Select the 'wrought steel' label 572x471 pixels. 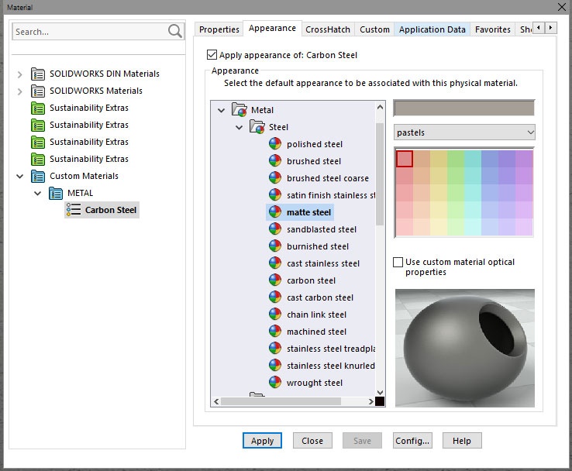pyautogui.click(x=315, y=383)
